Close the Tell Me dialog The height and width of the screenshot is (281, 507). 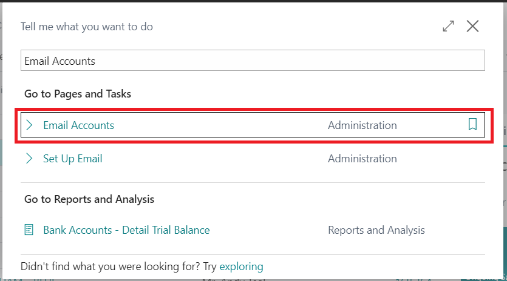pos(472,26)
